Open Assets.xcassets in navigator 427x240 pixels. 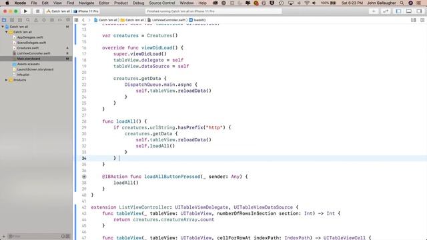(28, 64)
